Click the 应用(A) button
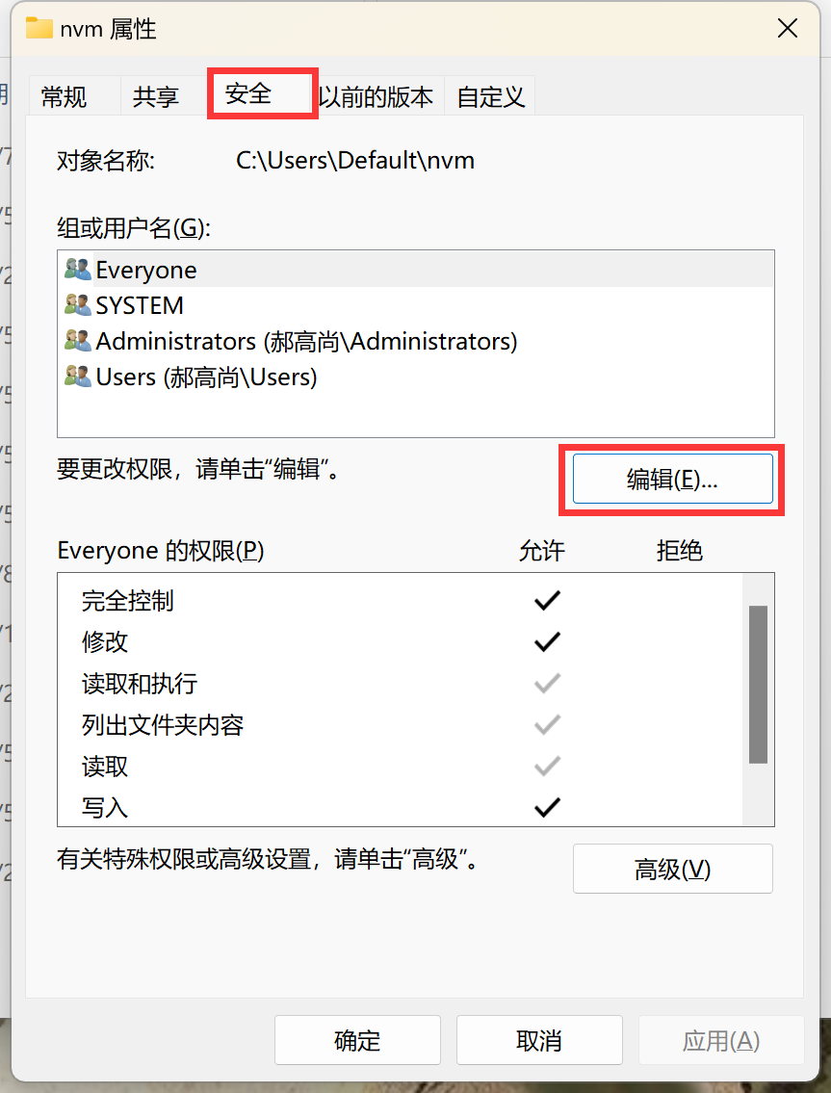This screenshot has height=1093, width=831. point(720,1040)
